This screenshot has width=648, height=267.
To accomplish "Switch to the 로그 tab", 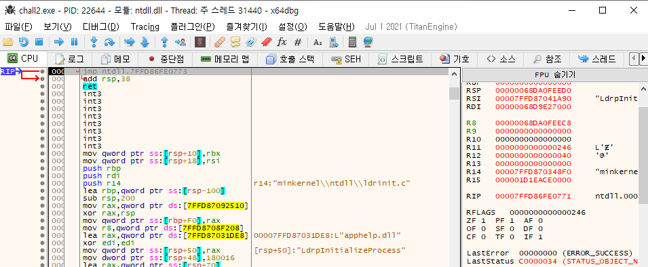I will click(x=69, y=59).
